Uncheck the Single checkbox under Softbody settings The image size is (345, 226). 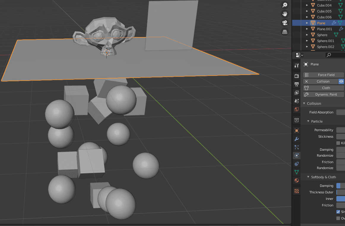338,211
